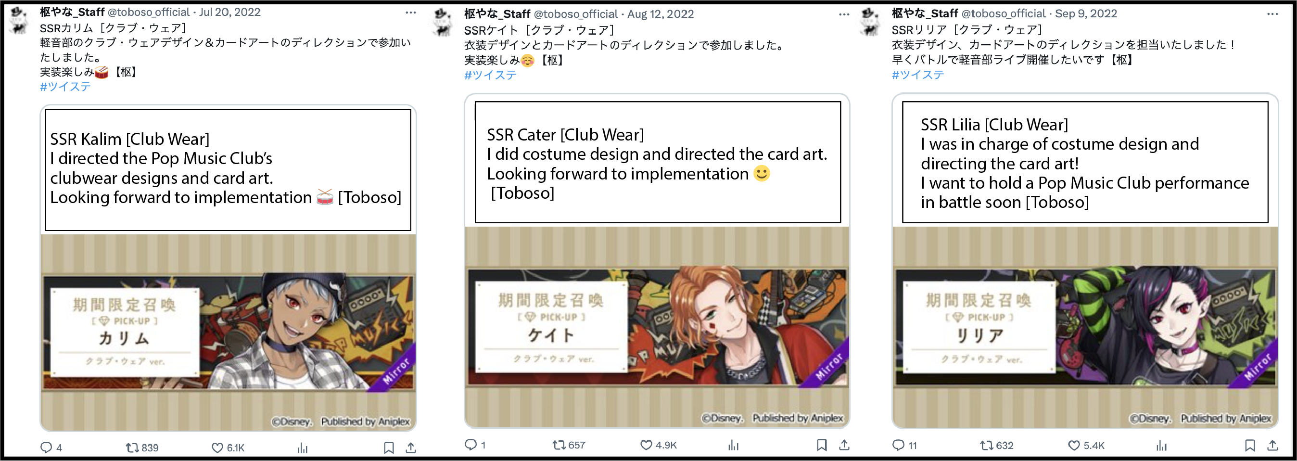Open the profile avatar on the Kalim tweet

(x=19, y=20)
